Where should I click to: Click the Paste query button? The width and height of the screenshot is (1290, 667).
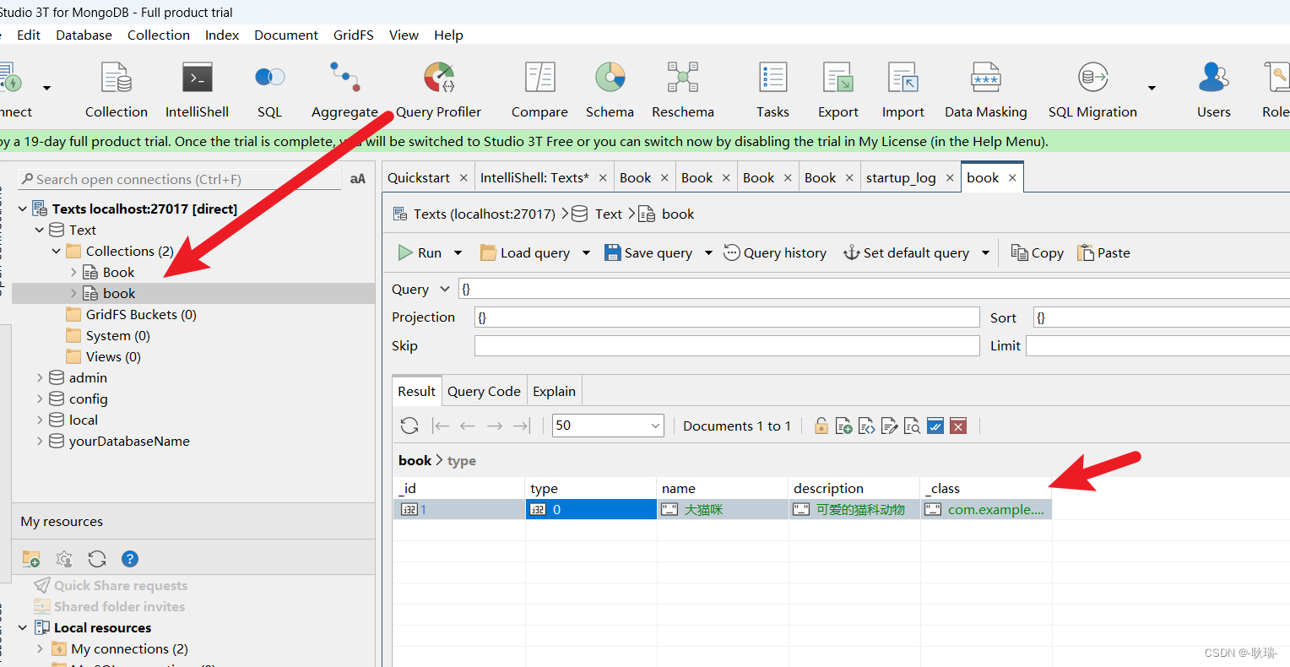click(1103, 252)
